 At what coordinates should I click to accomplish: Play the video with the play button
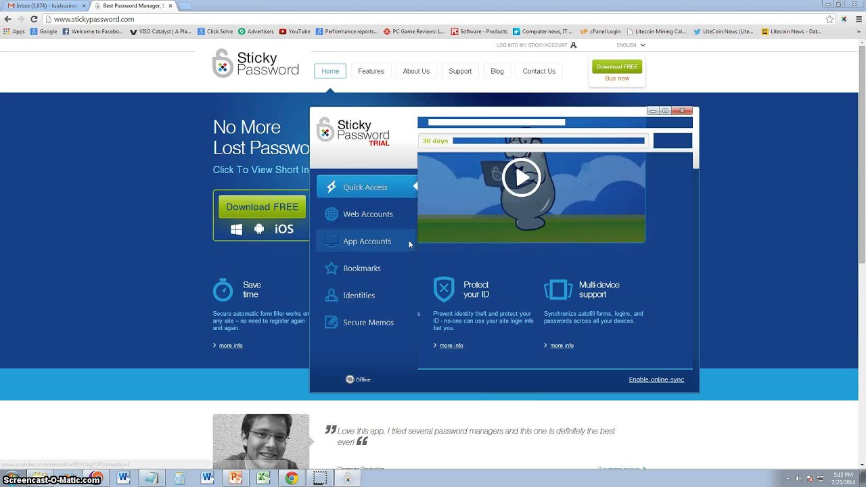(x=521, y=177)
